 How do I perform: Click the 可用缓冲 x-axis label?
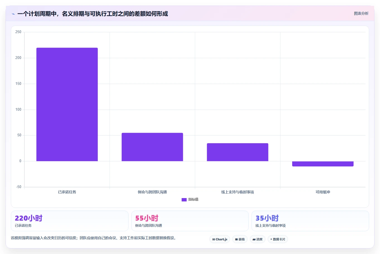pos(323,192)
